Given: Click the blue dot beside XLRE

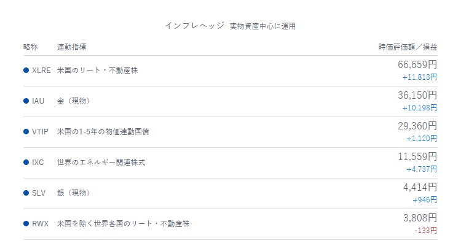Looking at the screenshot, I should [26, 71].
